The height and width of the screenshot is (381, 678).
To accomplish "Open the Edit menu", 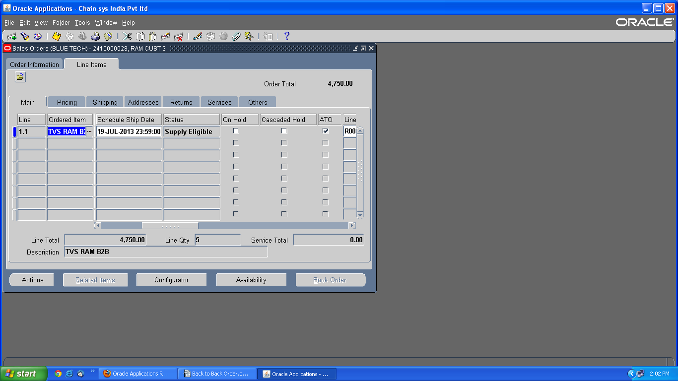I will (x=25, y=23).
